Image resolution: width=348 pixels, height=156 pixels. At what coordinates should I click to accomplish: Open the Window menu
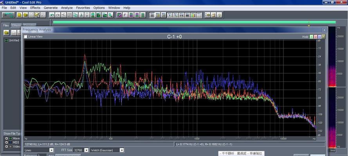pyautogui.click(x=114, y=8)
